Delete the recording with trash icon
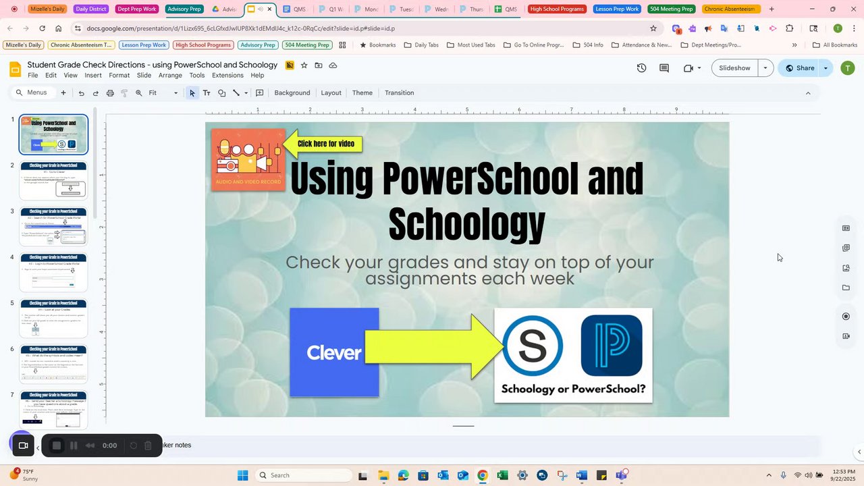Image resolution: width=864 pixels, height=486 pixels. pos(148,446)
